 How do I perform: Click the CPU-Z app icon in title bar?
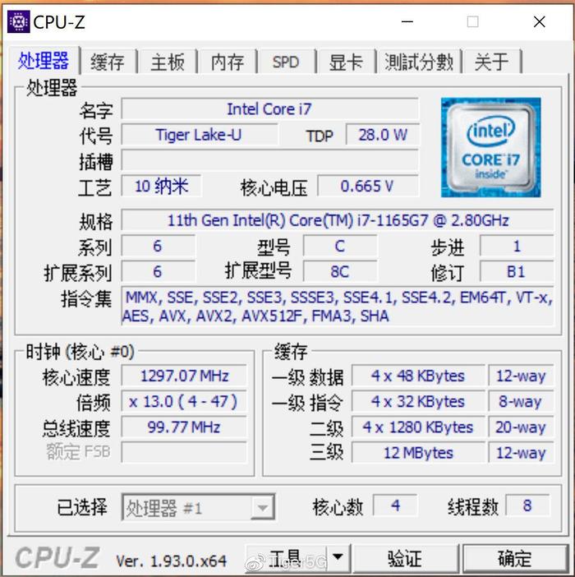pyautogui.click(x=18, y=22)
